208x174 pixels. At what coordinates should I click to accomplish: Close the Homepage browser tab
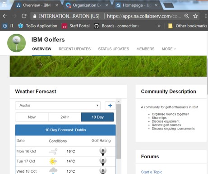pos(156,5)
